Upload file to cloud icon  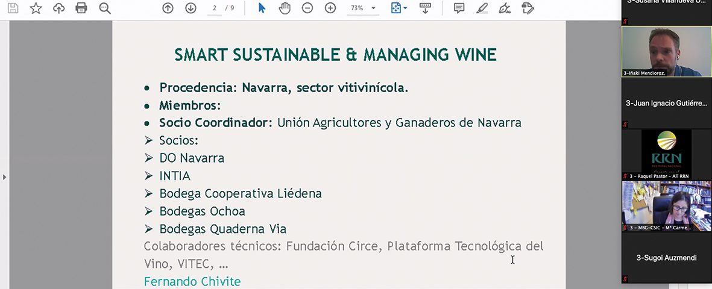coord(58,8)
